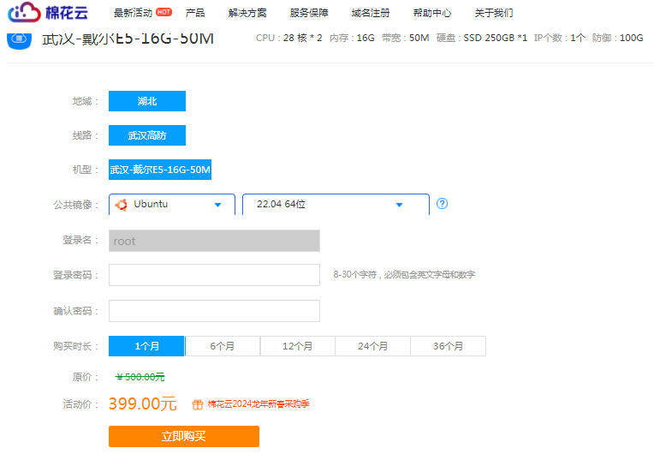Click the IP个数 : 1个 spec text
This screenshot has height=460, width=654.
coord(560,38)
